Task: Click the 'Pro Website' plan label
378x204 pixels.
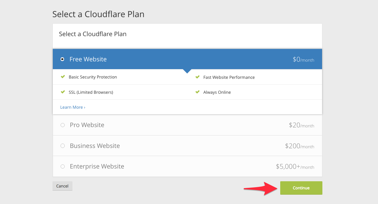Action: [87, 125]
